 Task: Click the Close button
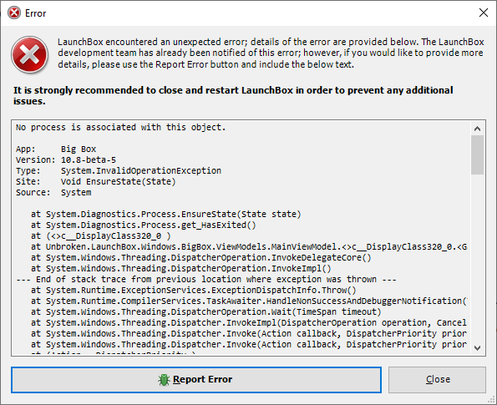(437, 380)
